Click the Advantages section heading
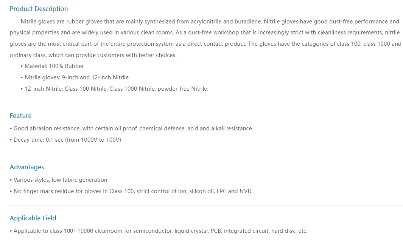 point(27,167)
